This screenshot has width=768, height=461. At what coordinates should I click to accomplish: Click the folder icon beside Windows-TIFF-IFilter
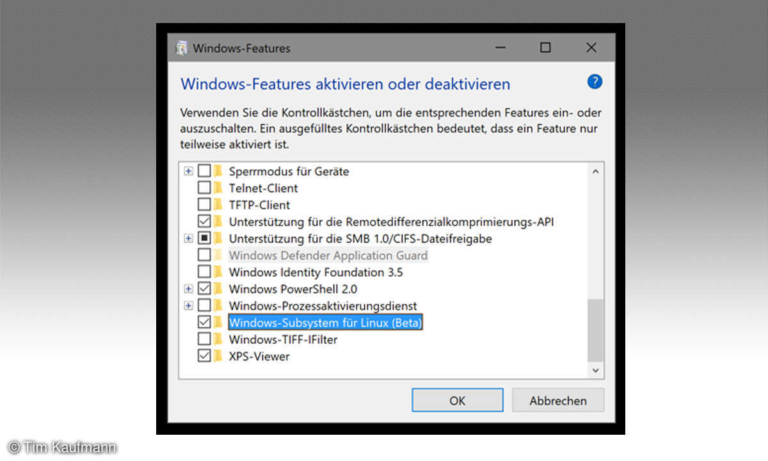click(x=218, y=339)
